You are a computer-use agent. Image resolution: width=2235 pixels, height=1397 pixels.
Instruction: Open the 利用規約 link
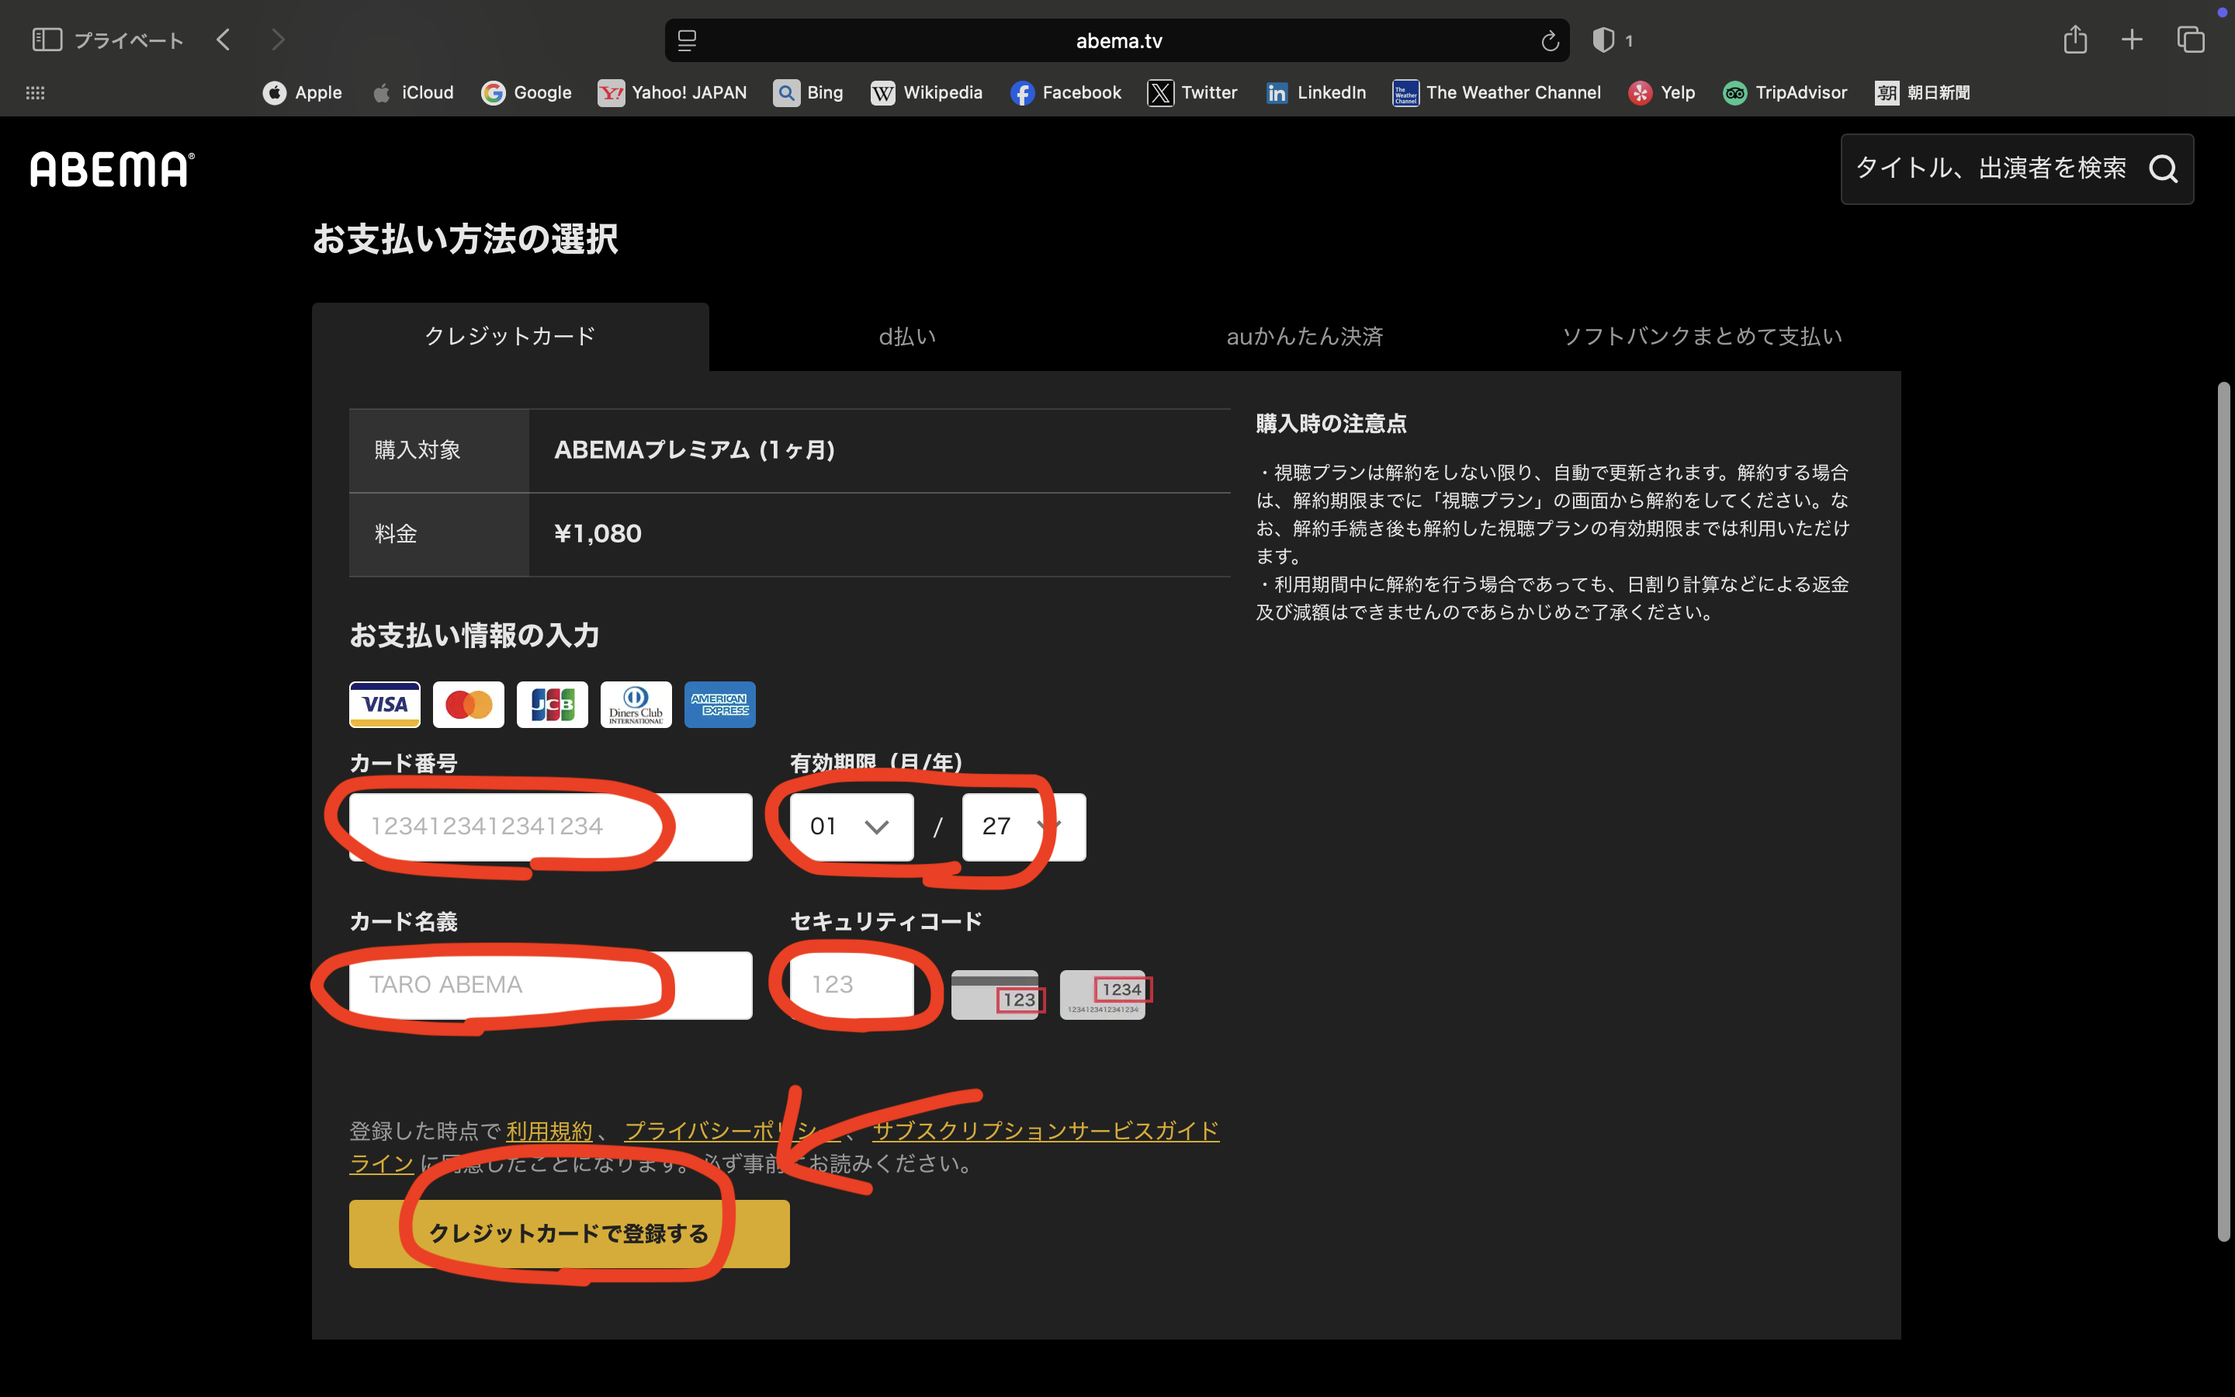(549, 1131)
